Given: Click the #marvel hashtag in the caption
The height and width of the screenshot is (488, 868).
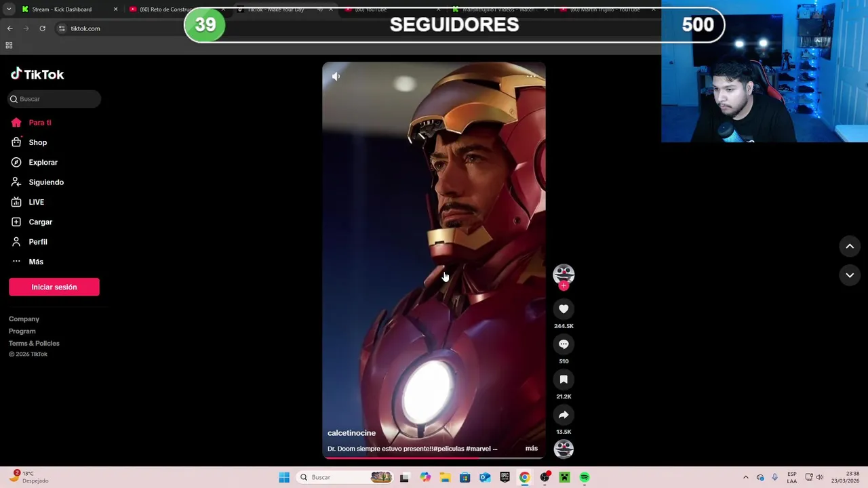Looking at the screenshot, I should point(479,449).
